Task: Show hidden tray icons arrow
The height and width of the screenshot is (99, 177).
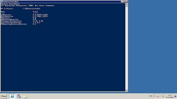Action: click(x=154, y=96)
